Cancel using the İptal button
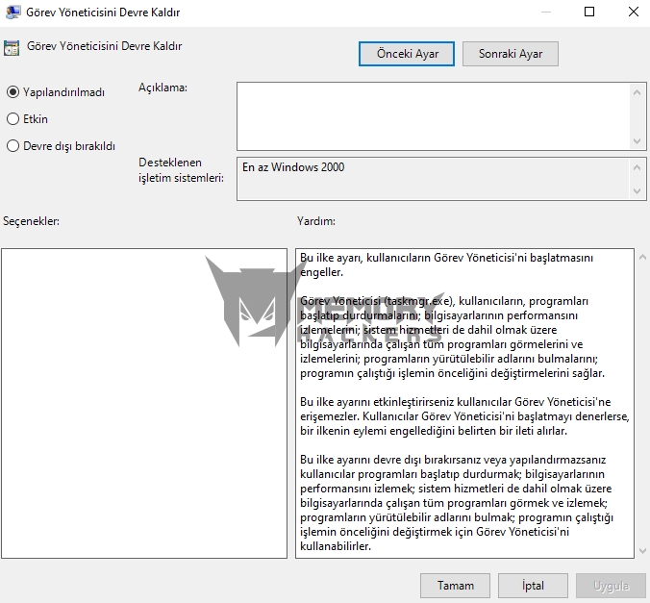Screen dimensions: 650x603 click(533, 586)
